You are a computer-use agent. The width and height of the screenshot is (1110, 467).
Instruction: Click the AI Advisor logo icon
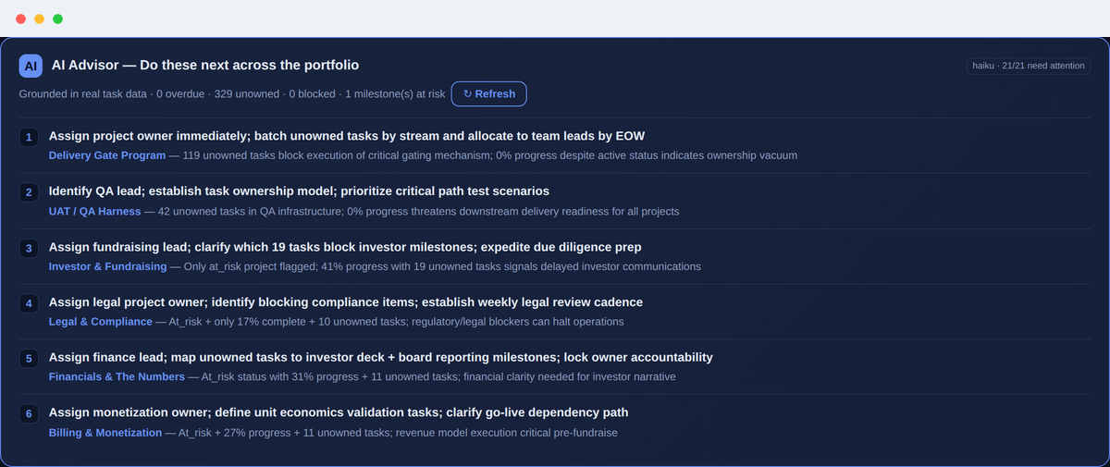pyautogui.click(x=31, y=66)
